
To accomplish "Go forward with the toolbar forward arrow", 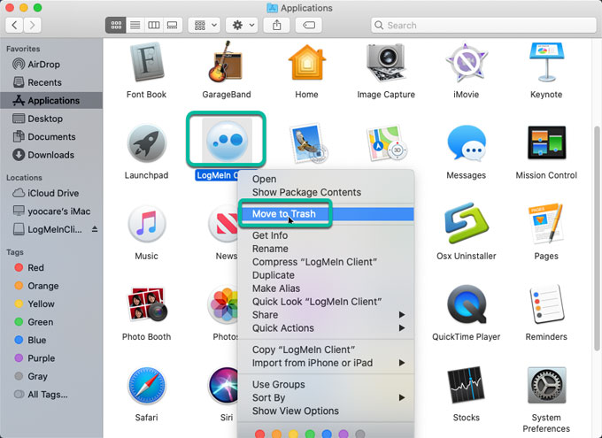I will (x=32, y=26).
